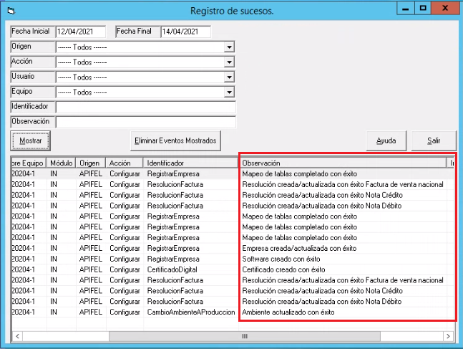Screen dimensions: 463x349
Task: Click the Acción column header
Action: click(x=125, y=163)
